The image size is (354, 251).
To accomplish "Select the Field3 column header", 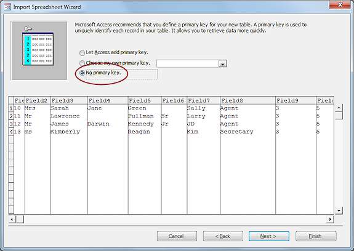I will pyautogui.click(x=69, y=100).
